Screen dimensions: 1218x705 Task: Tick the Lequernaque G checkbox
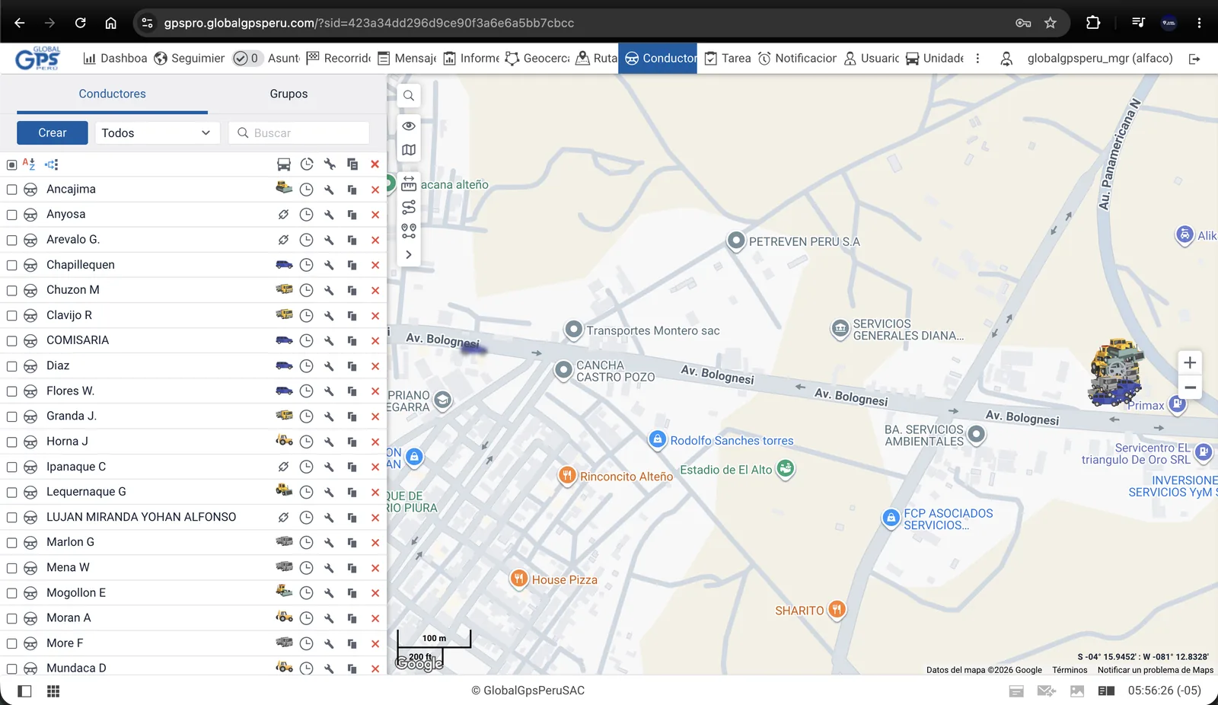[x=11, y=493]
